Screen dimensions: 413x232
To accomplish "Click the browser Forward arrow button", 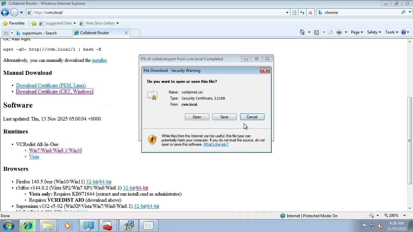I will pos(14,13).
